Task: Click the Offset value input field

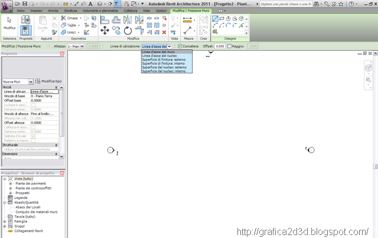Action: point(220,46)
